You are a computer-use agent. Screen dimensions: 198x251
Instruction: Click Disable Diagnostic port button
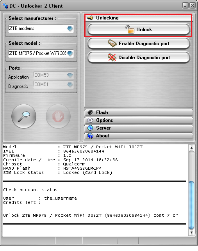coord(139,58)
